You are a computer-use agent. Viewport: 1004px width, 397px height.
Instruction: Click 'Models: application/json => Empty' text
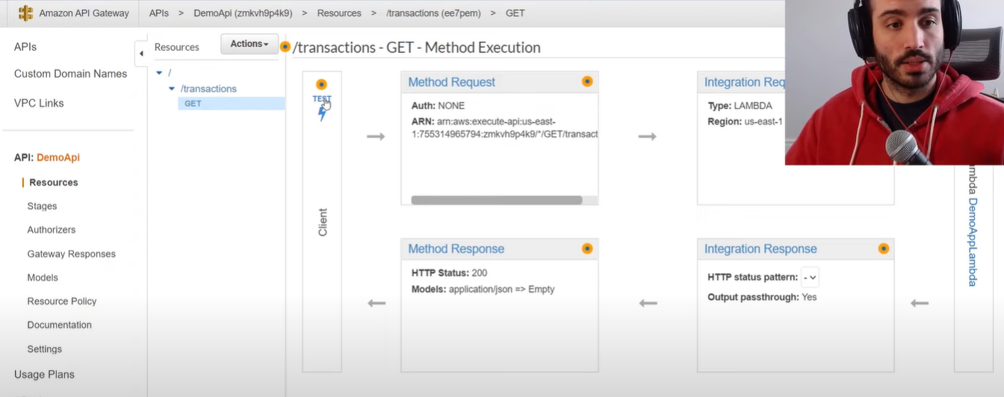(483, 290)
